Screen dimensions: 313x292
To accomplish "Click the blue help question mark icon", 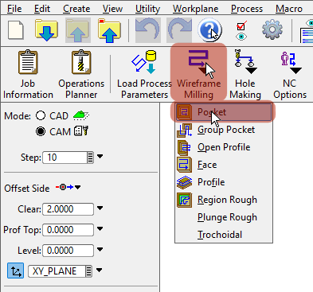I will coord(209,29).
